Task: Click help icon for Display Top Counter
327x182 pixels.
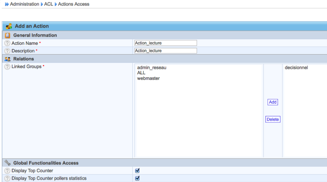Action: tap(7, 171)
